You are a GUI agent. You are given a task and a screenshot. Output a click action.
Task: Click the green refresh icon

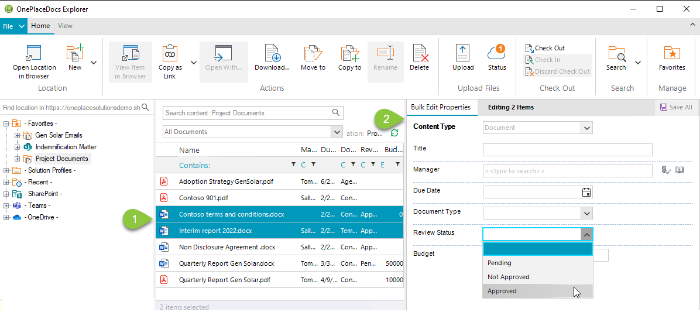click(394, 133)
